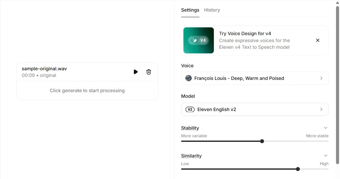Click the 00:09 • original duration text

[x=39, y=76]
